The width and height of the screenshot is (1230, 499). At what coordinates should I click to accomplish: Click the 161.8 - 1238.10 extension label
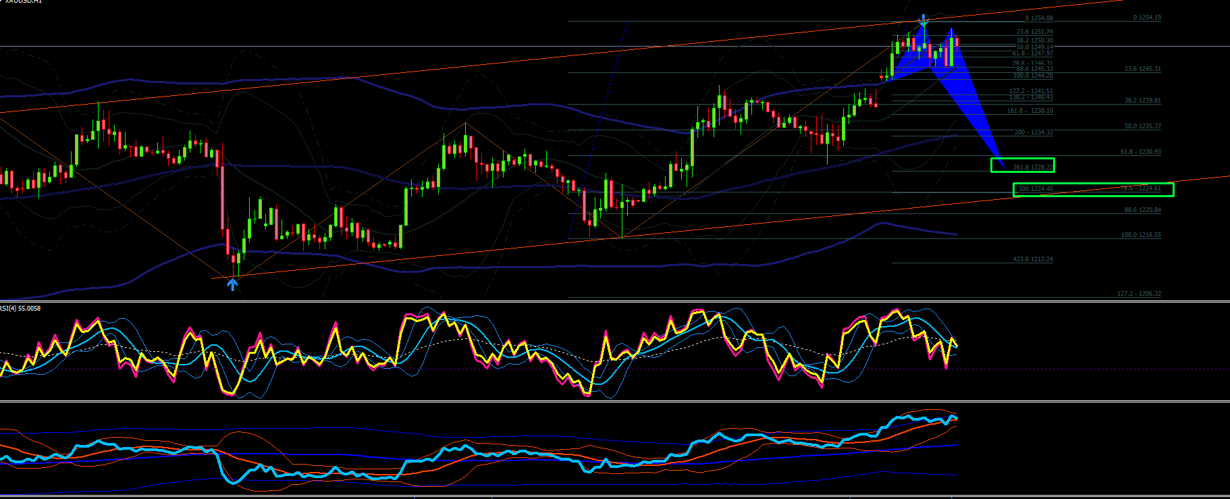(x=1030, y=111)
